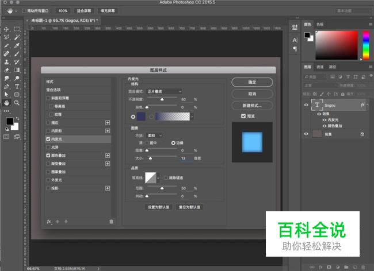Select the Gradient tool
Image resolution: width=374 pixels, height=271 pixels.
point(17,70)
